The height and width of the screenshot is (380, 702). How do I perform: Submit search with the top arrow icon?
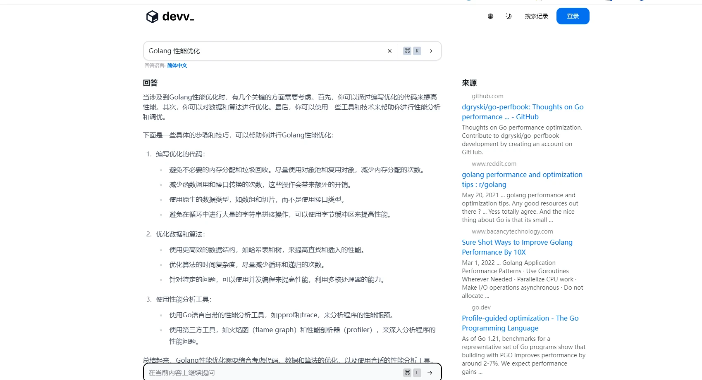click(430, 51)
